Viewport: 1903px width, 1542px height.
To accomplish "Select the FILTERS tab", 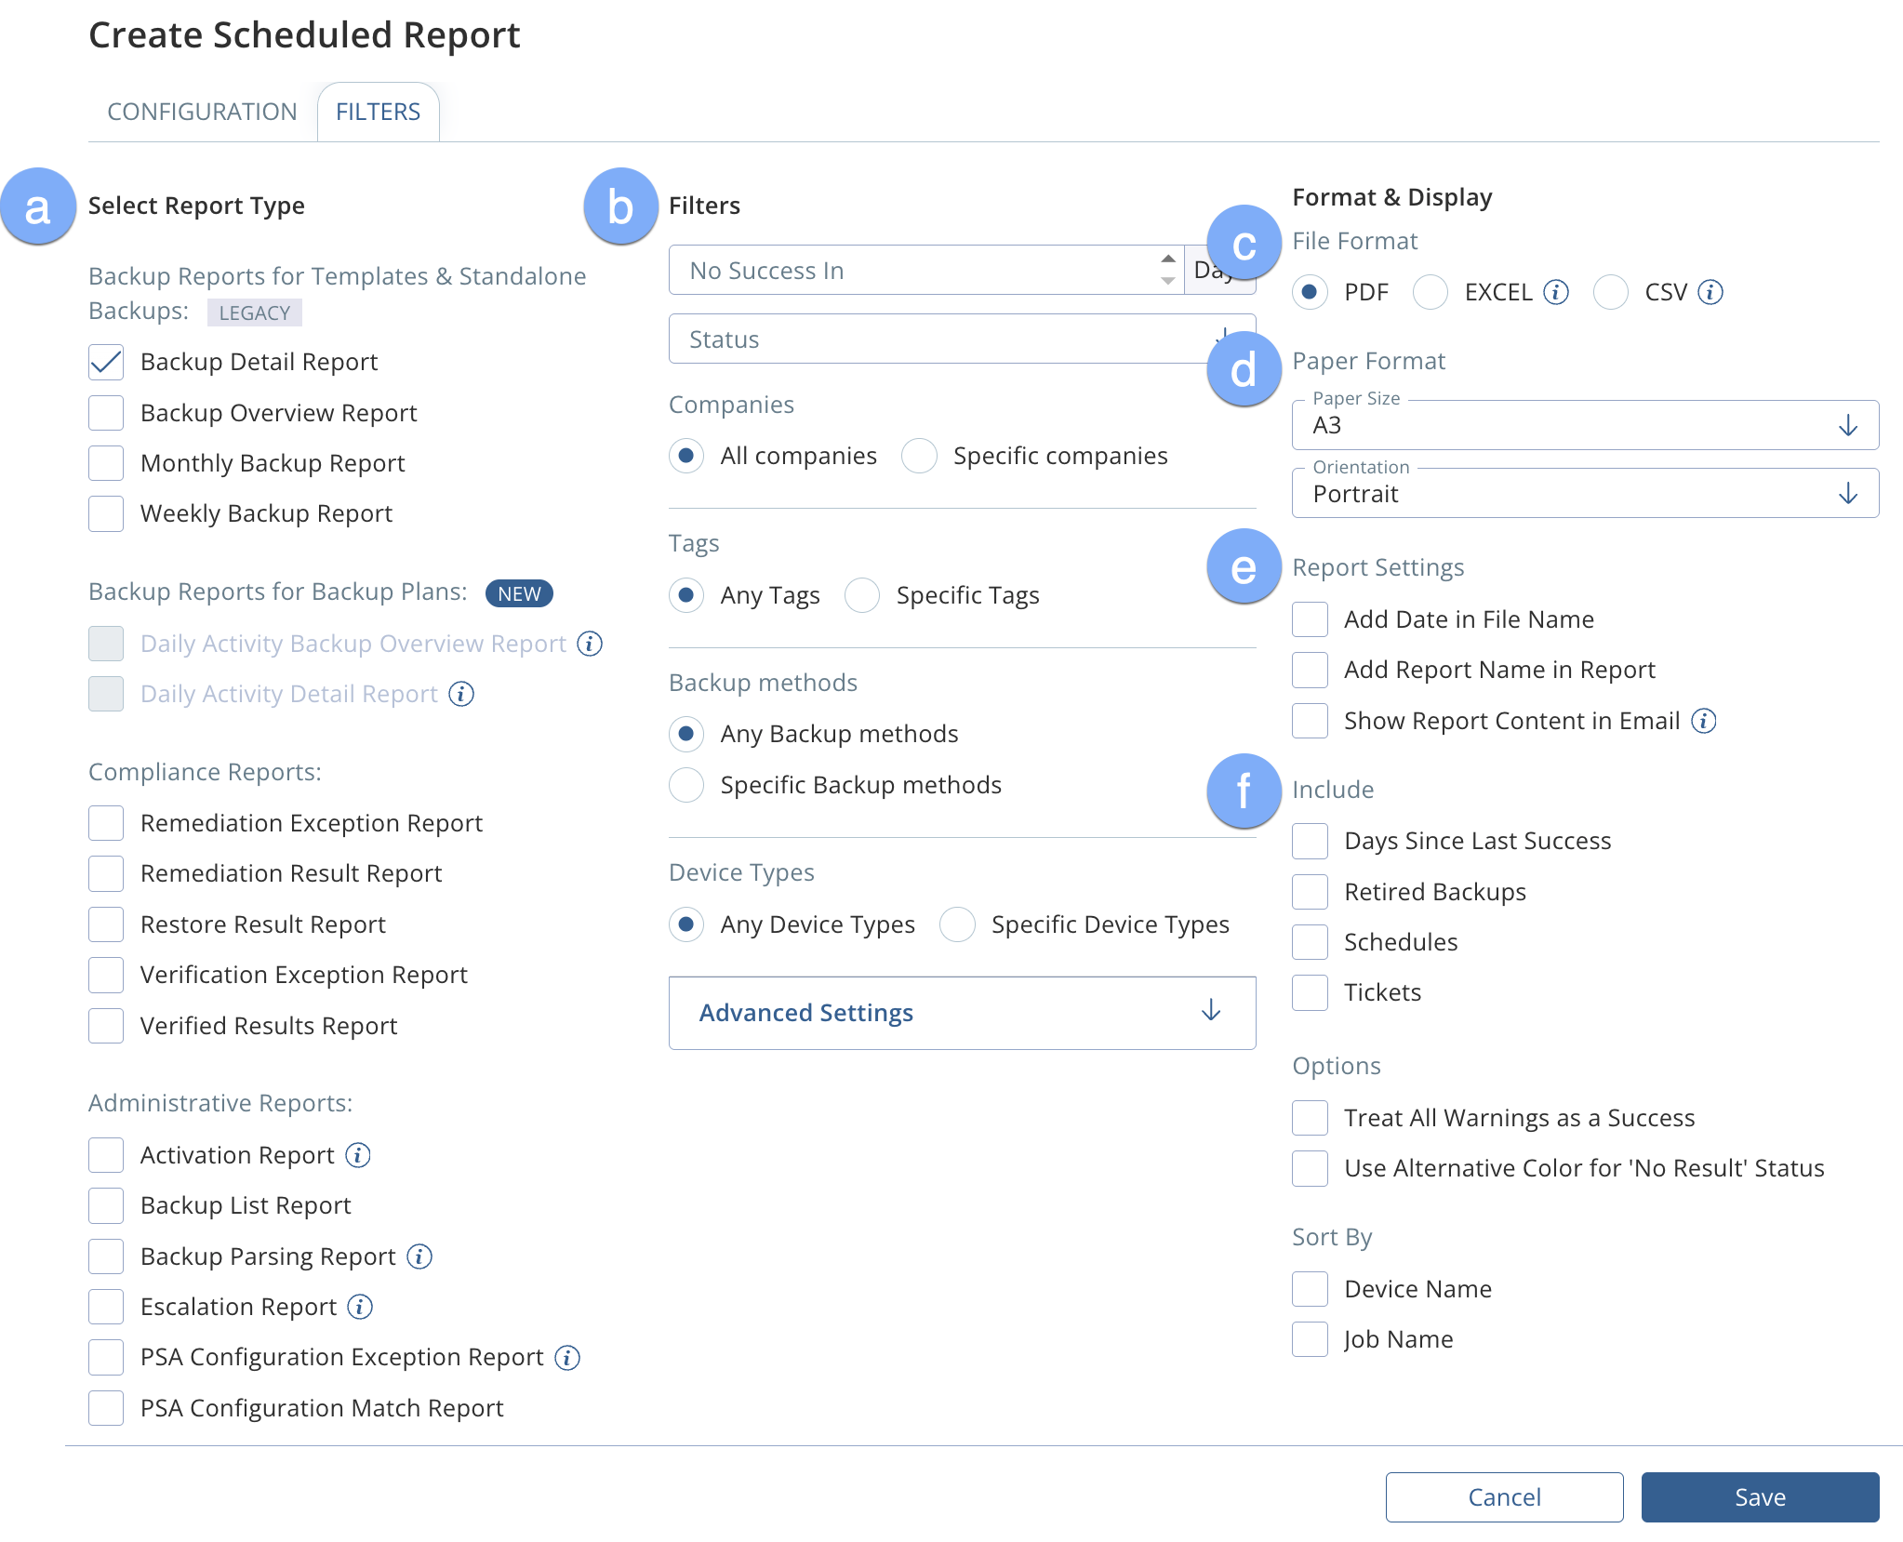I will 378,112.
